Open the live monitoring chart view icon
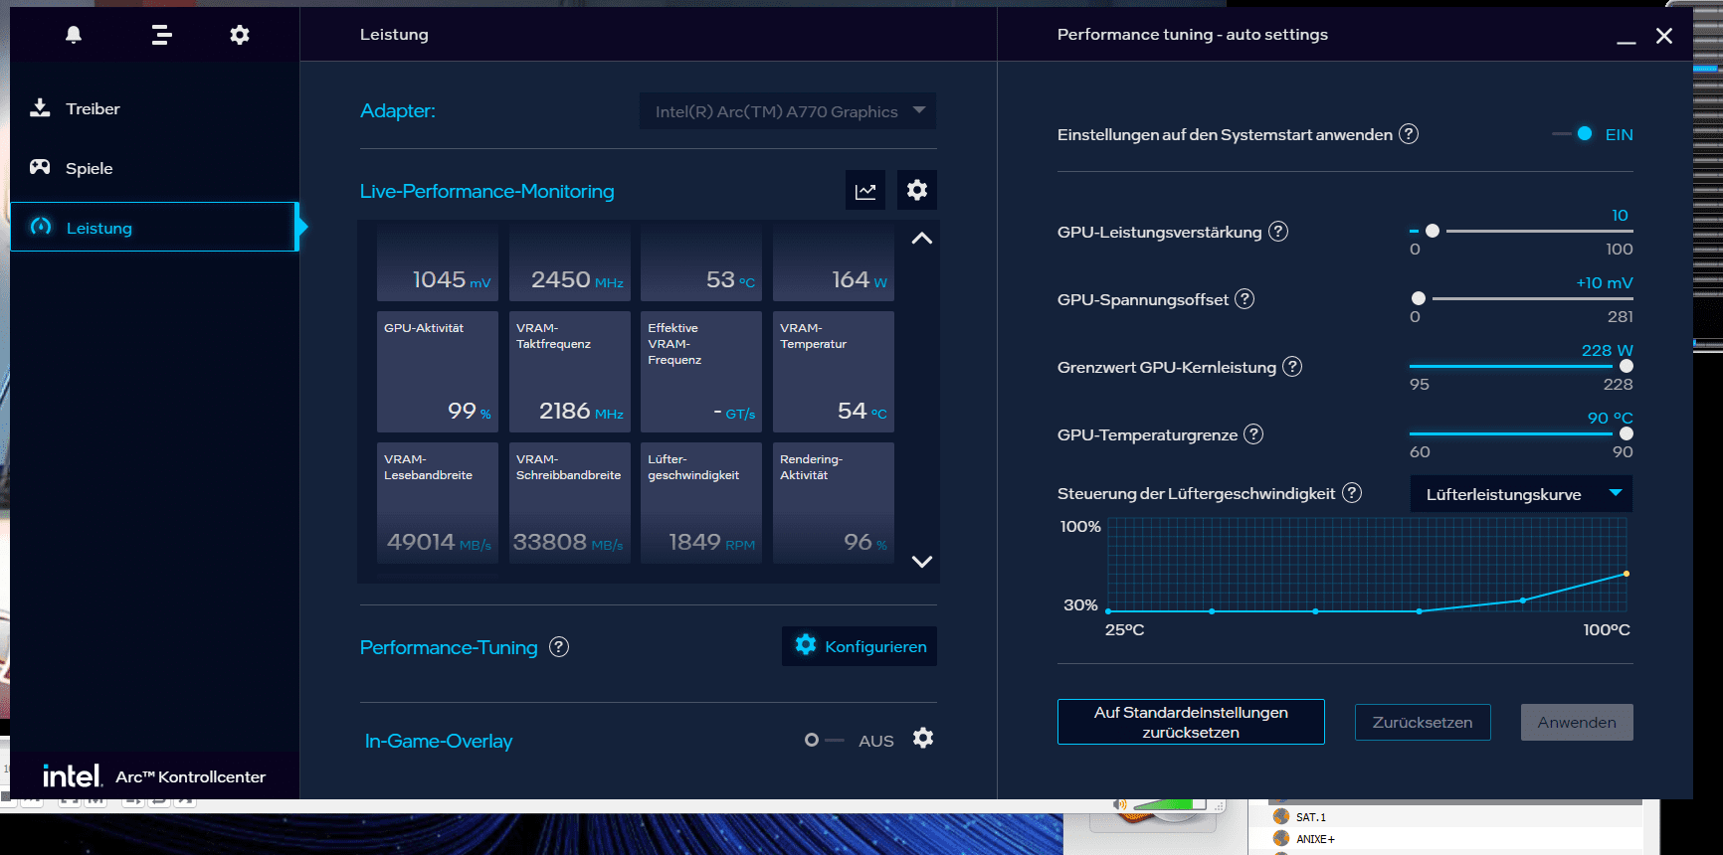This screenshot has height=855, width=1723. [x=865, y=190]
